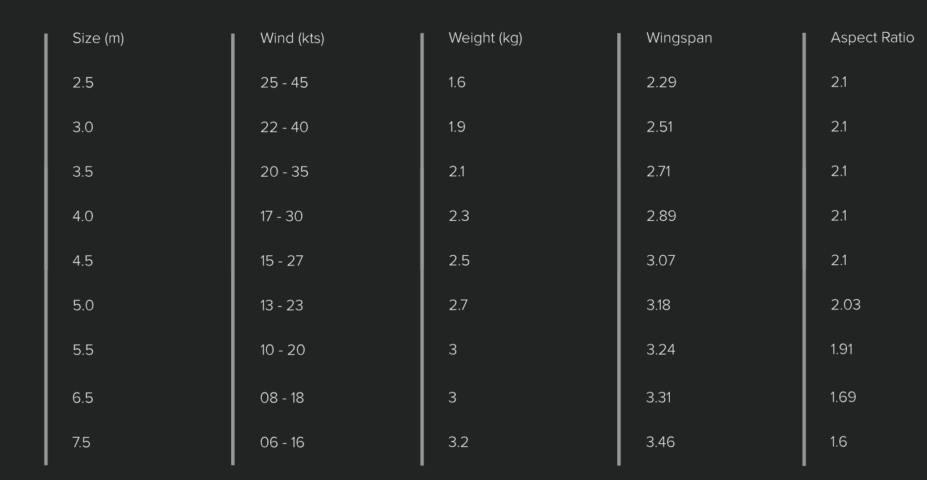This screenshot has height=480, width=927.
Task: Click the Wind (kts) column header
Action: [292, 38]
